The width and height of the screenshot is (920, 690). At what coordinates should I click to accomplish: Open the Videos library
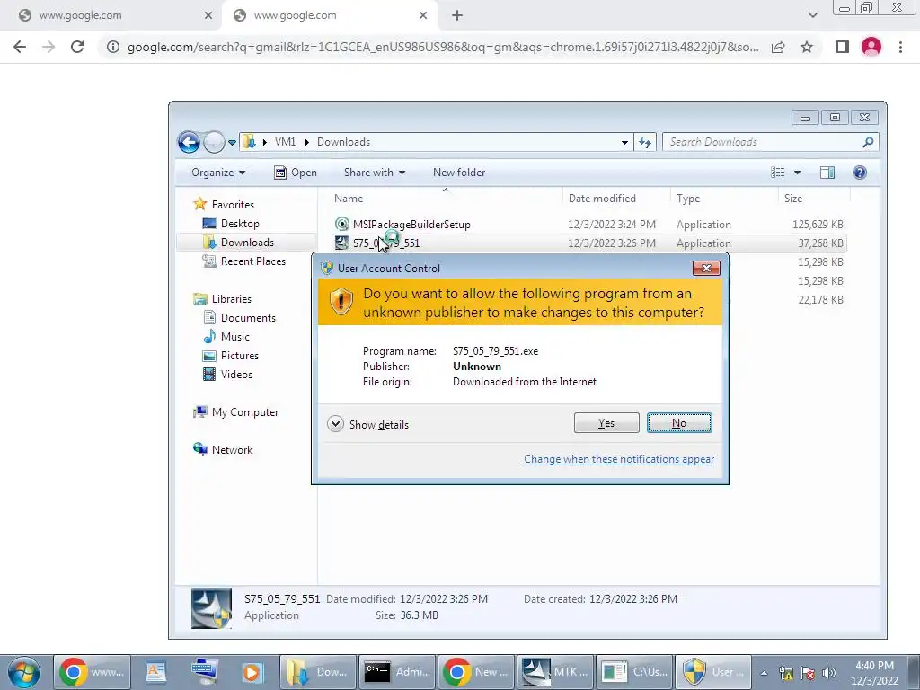(236, 374)
